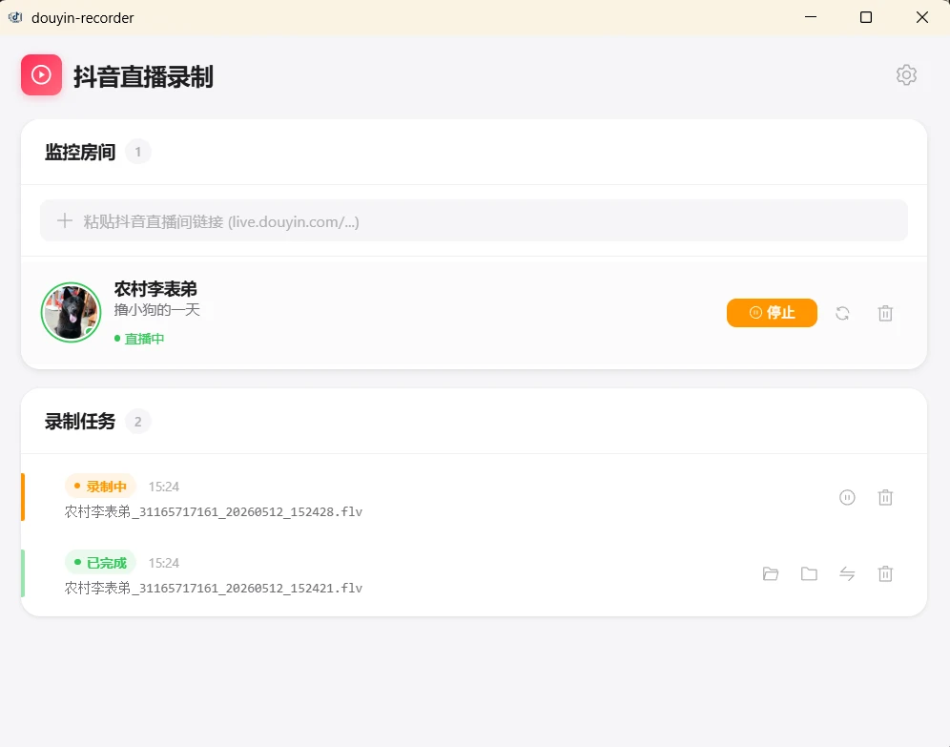Click the 监控房间 section heading

(x=80, y=152)
